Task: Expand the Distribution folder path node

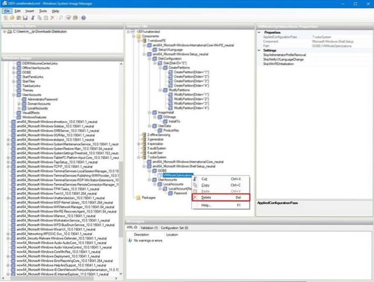Action: (4, 32)
